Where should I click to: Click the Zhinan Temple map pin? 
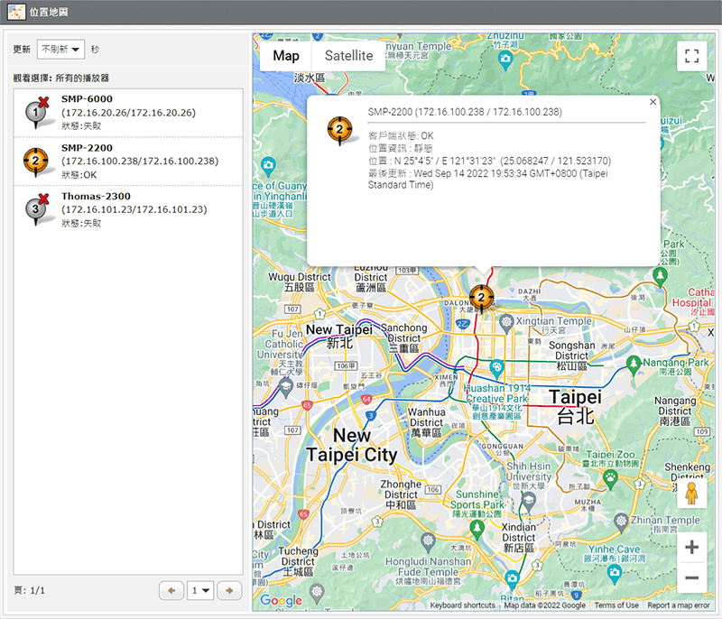tap(622, 522)
